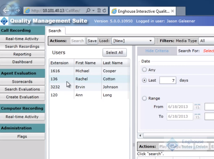
Task: Expand the Load [New] dropdown
Action: pos(133,41)
